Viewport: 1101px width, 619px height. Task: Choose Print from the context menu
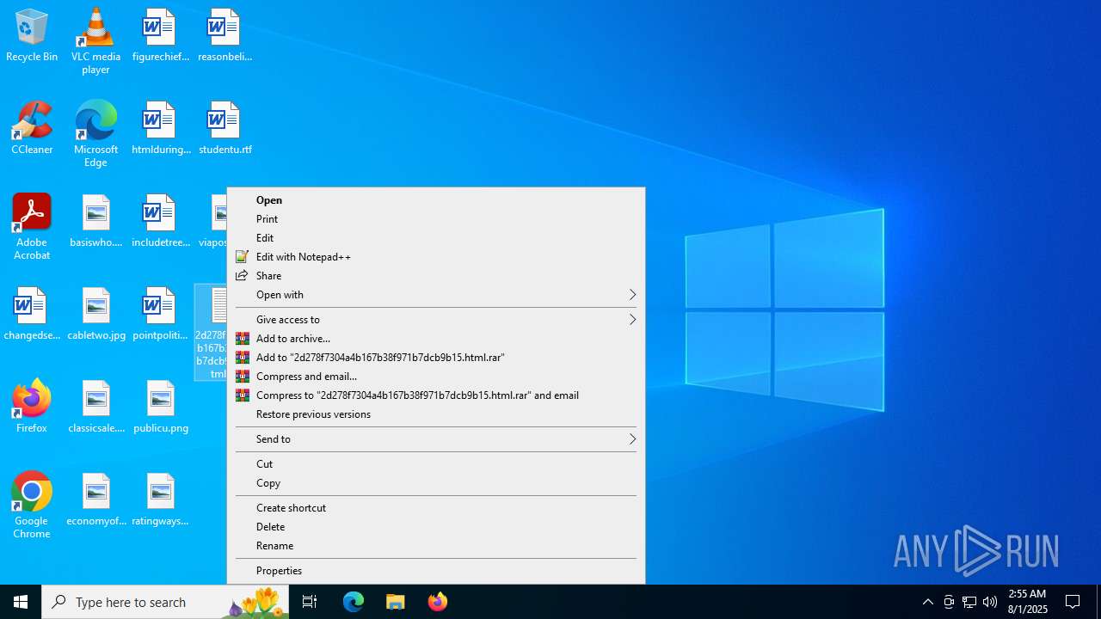point(436,219)
